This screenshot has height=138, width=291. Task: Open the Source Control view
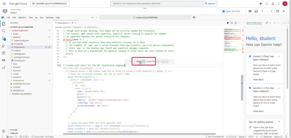4,38
